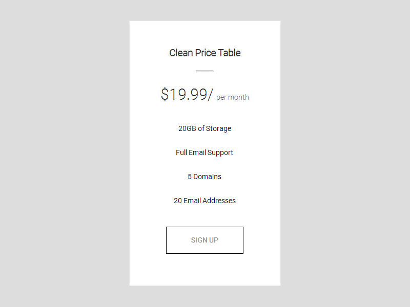
Task: Click the $19.99 price amount
Action: click(187, 95)
